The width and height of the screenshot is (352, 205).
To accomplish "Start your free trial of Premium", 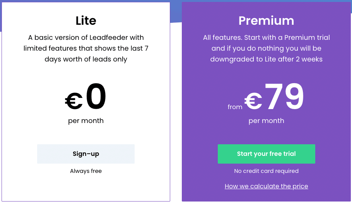I will pyautogui.click(x=266, y=154).
